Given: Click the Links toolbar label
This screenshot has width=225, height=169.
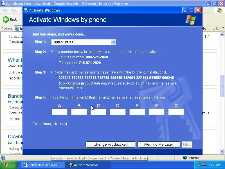Looking at the screenshot, I should pyautogui.click(x=215, y=28).
